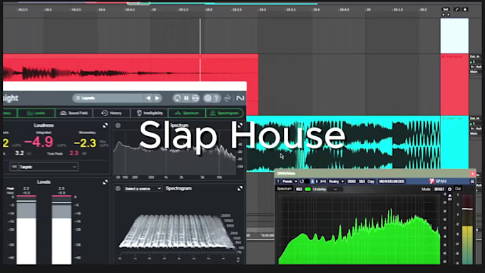
Task: Click the Native Instruments logo in Insight
Action: click(240, 98)
